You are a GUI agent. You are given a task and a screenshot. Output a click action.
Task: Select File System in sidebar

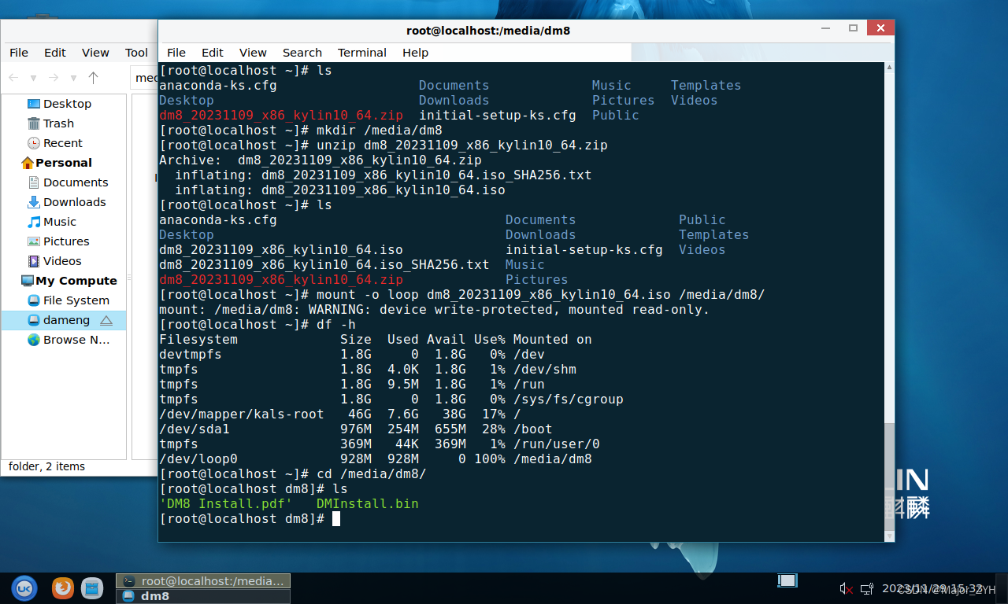76,300
